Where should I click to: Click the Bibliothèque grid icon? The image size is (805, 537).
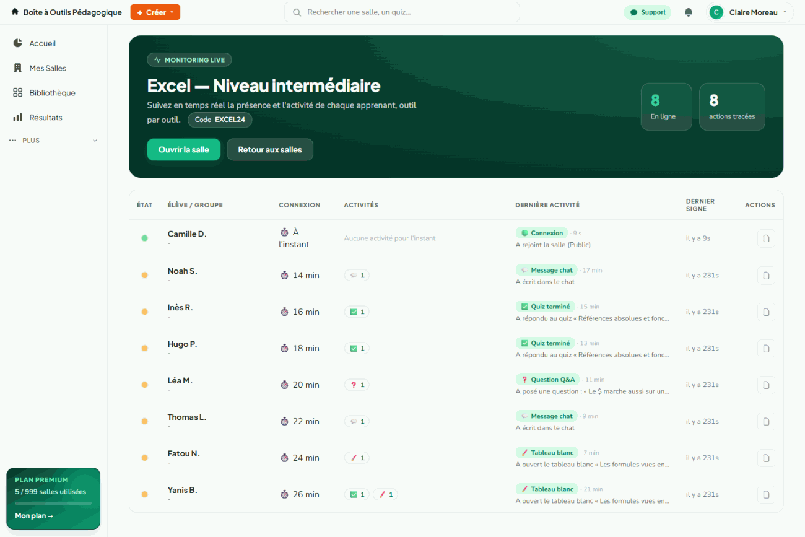(17, 93)
